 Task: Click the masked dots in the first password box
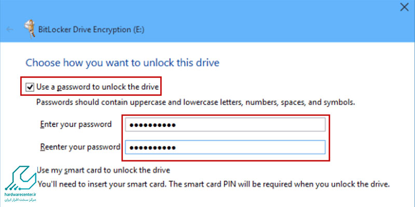point(151,125)
